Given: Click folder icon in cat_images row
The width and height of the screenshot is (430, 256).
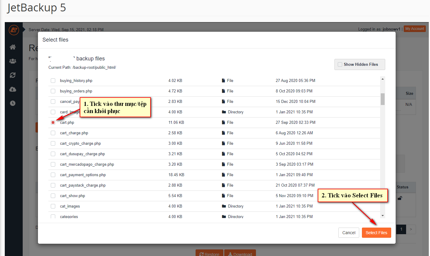Looking at the screenshot, I should (x=224, y=206).
